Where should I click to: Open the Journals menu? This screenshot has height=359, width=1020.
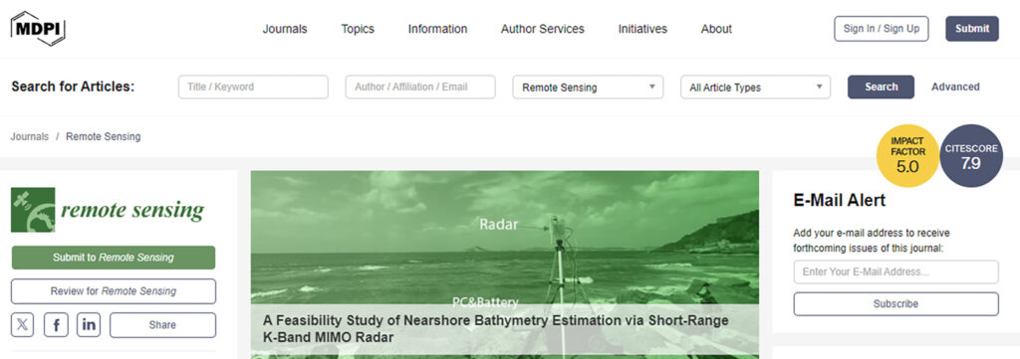[285, 29]
